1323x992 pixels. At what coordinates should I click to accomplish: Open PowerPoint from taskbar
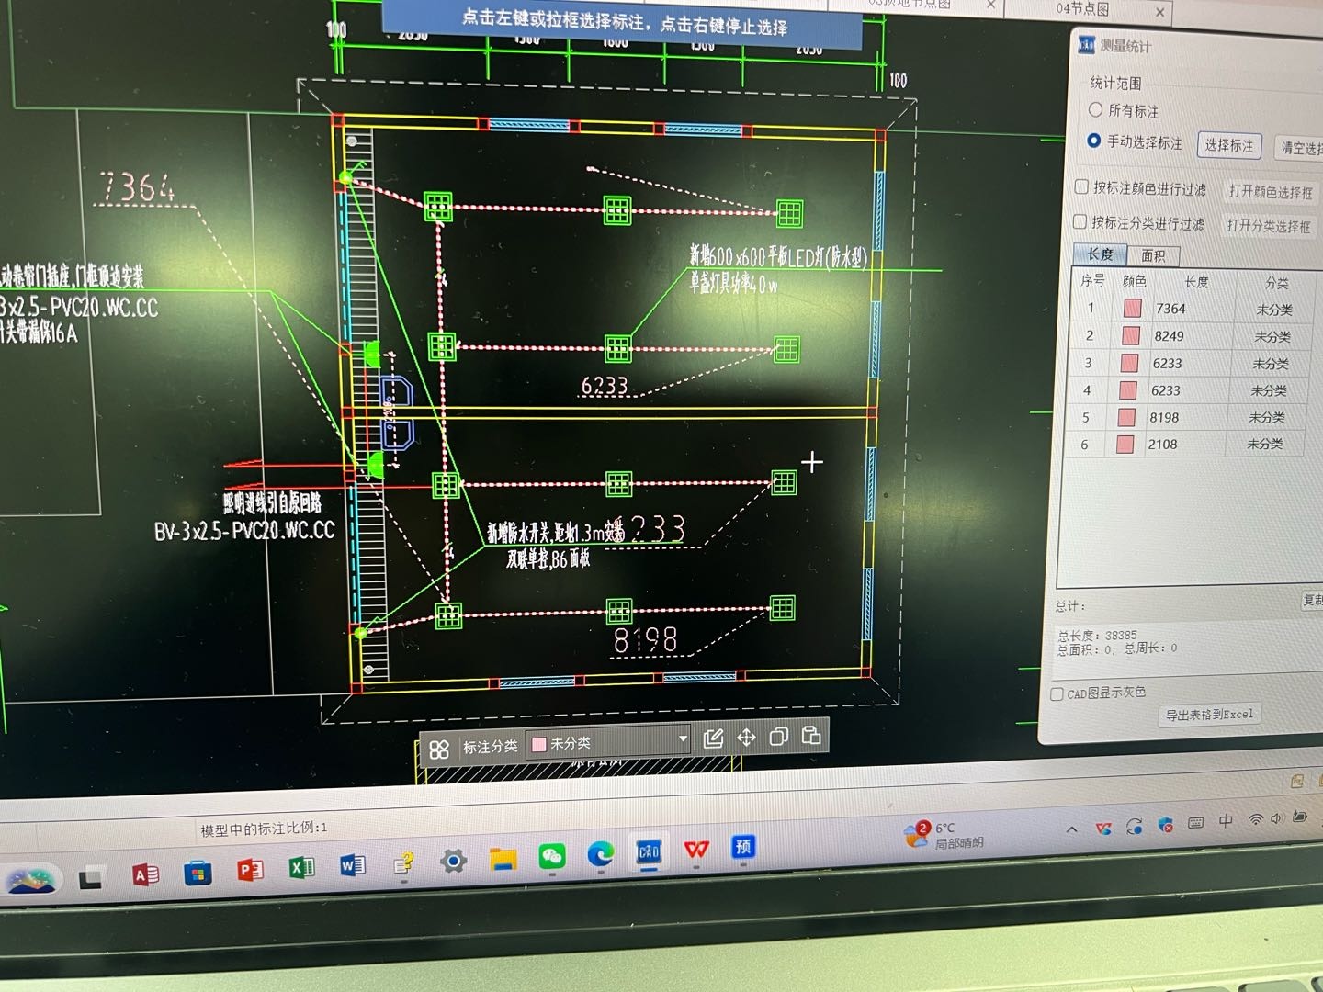coord(249,869)
